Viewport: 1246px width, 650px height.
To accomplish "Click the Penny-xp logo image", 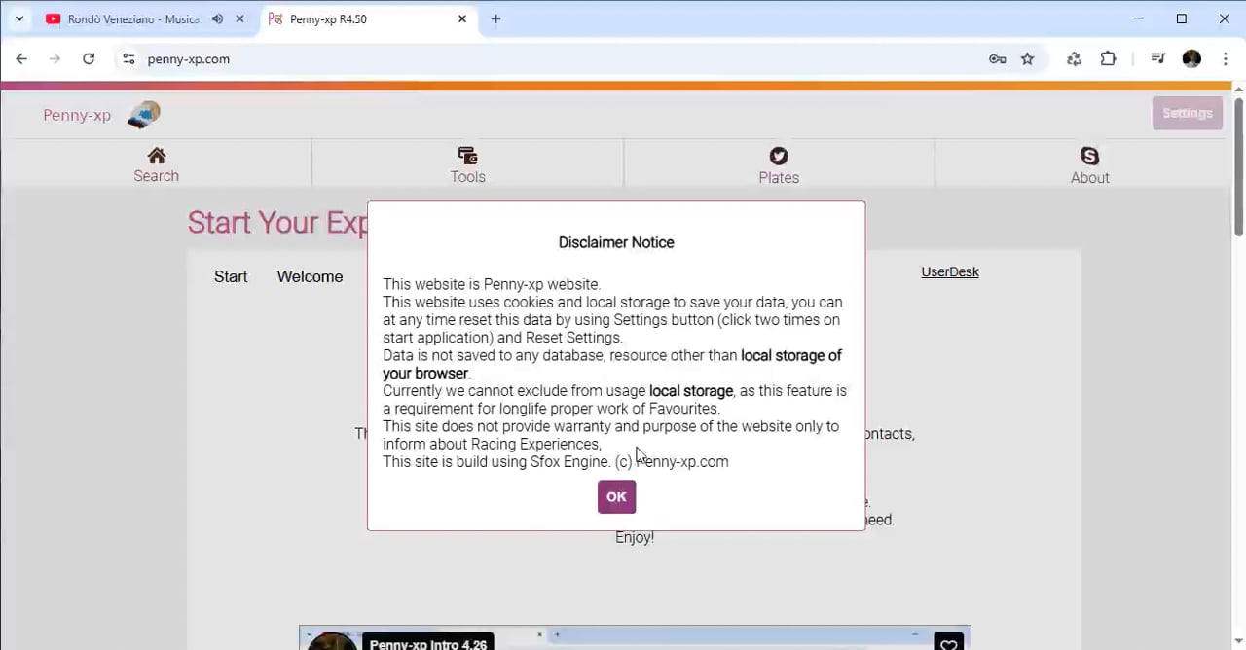I will [144, 115].
